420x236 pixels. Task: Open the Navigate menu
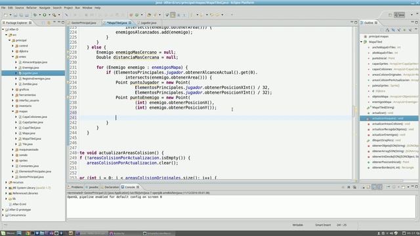(x=45, y=8)
